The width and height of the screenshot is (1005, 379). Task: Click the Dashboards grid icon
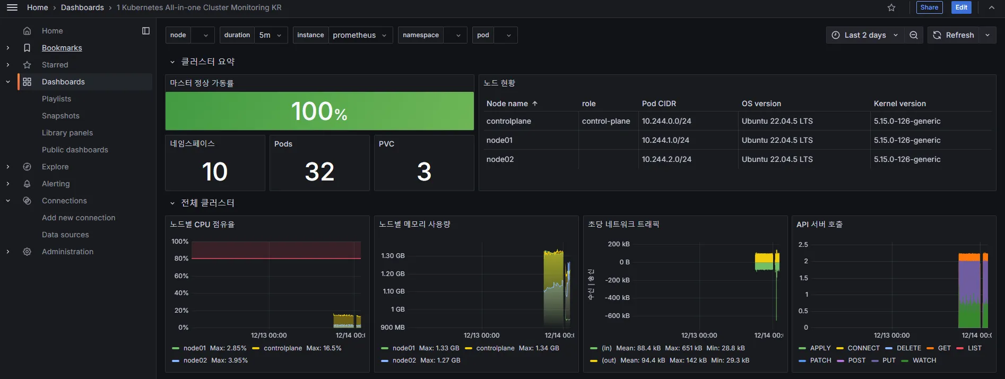[x=27, y=82]
